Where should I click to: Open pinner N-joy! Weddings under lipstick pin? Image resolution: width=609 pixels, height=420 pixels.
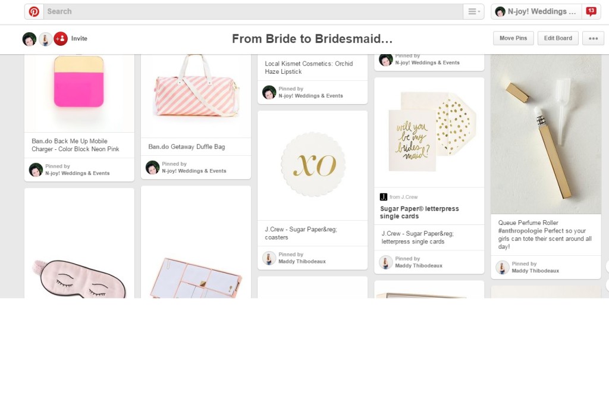pos(310,96)
